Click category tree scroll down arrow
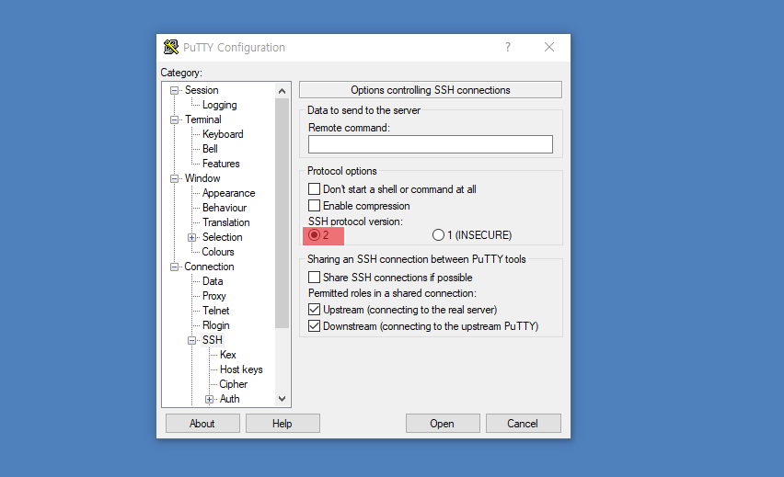 [x=282, y=399]
